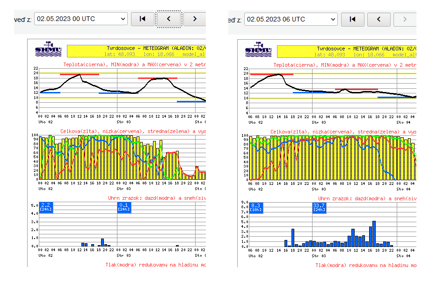
Task: Open the 02.05.2023 06 UTC run dropdown
Action: click(291, 19)
